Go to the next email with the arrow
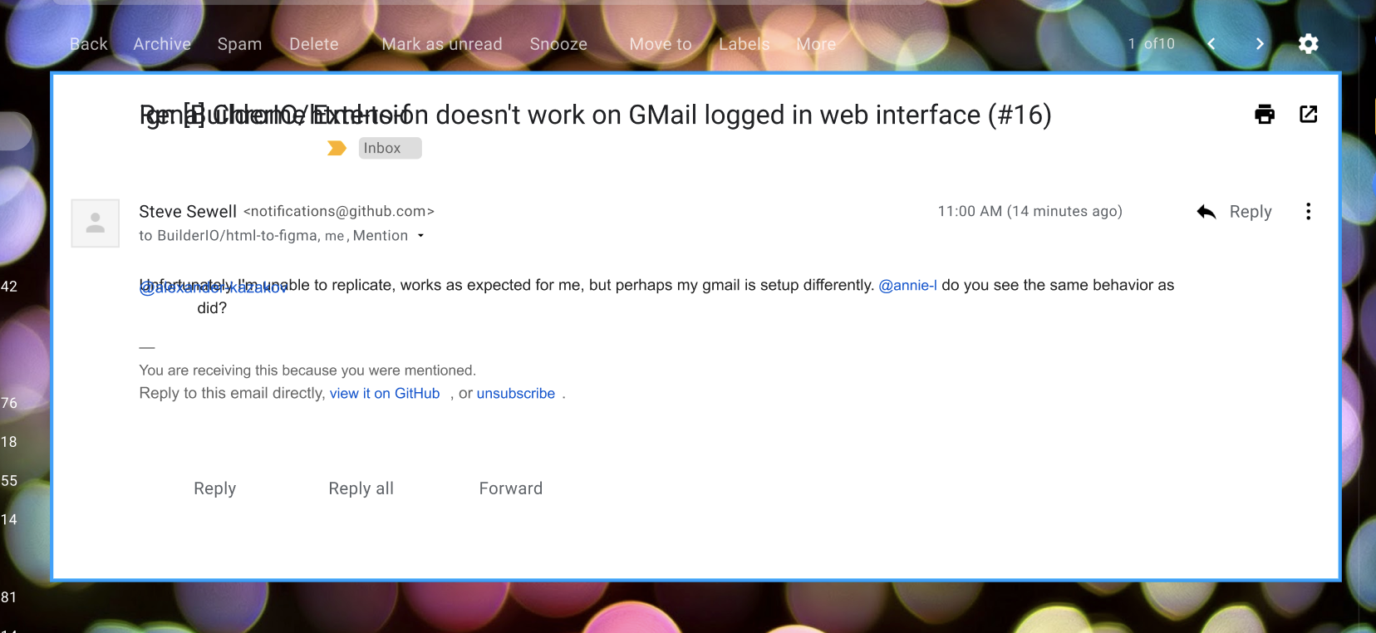This screenshot has height=633, width=1376. pyautogui.click(x=1260, y=43)
